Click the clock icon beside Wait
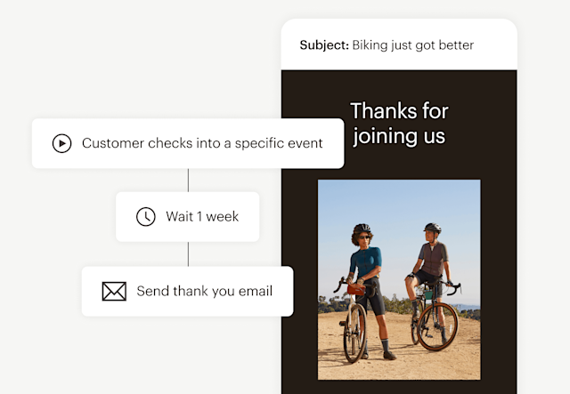The width and height of the screenshot is (570, 394). [145, 217]
